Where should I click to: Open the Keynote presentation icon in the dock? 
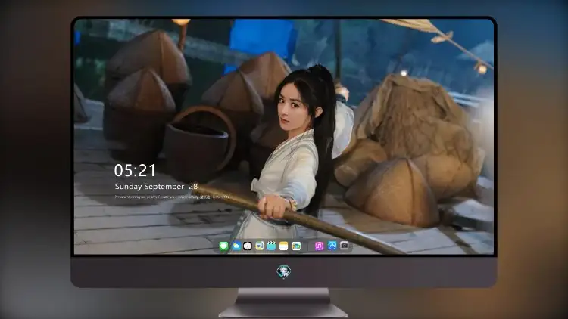tap(259, 246)
